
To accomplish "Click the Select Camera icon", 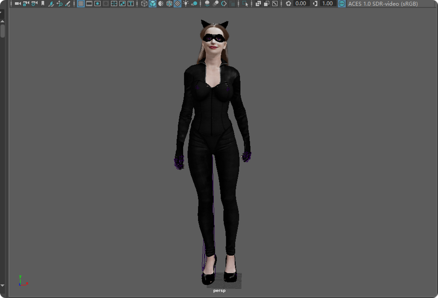I will (x=18, y=4).
